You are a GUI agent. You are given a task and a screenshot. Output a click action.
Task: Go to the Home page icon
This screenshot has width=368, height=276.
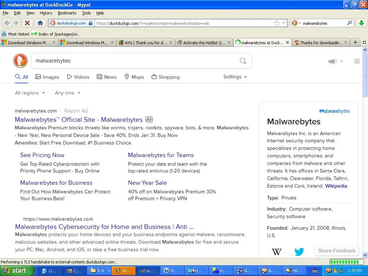pyautogui.click(x=40, y=23)
